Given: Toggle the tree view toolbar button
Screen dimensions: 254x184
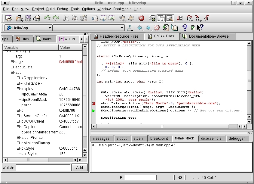Looking at the screenshot, I should click(x=161, y=18).
